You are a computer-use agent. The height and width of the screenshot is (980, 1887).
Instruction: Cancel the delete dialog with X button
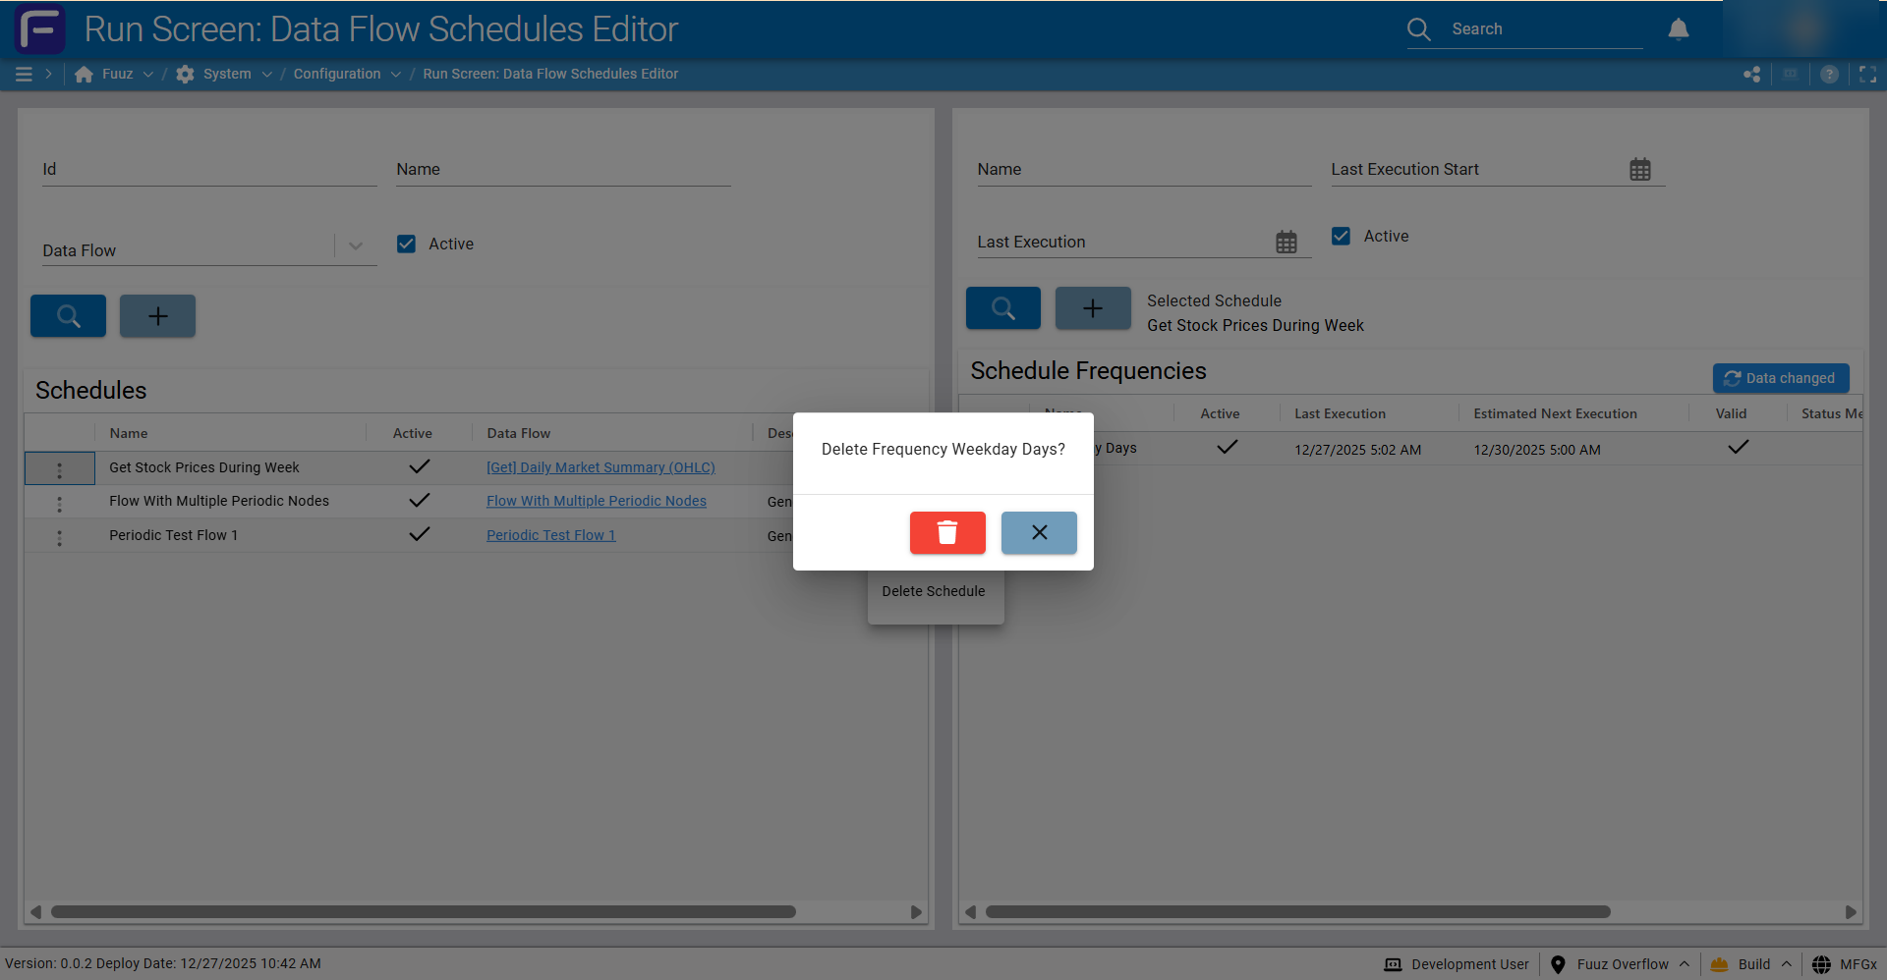[1038, 532]
